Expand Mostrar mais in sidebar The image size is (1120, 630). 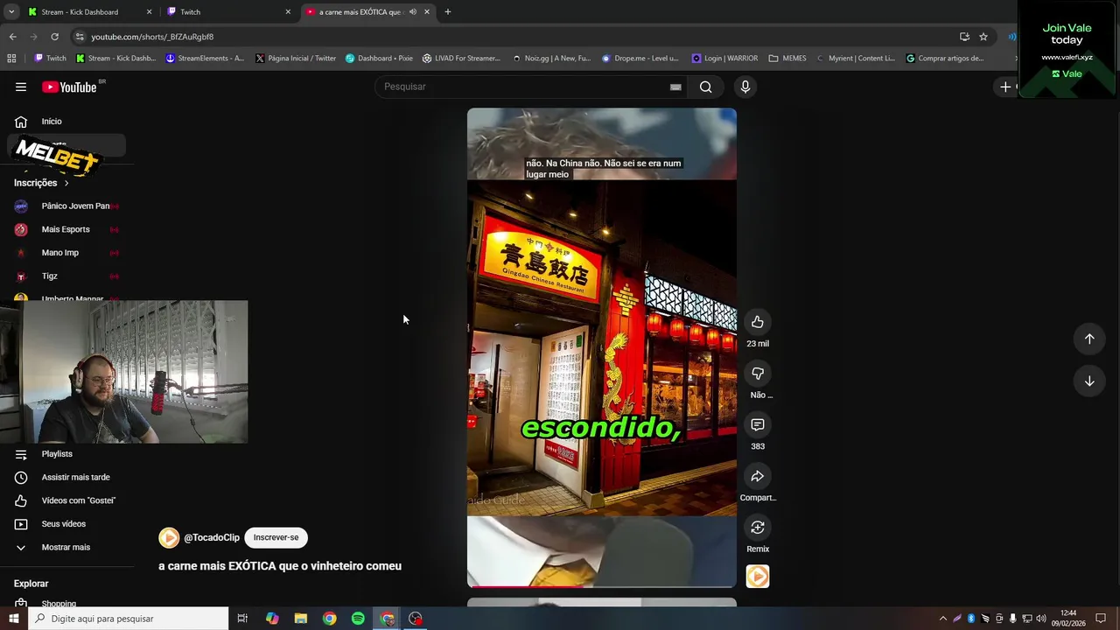pos(66,548)
